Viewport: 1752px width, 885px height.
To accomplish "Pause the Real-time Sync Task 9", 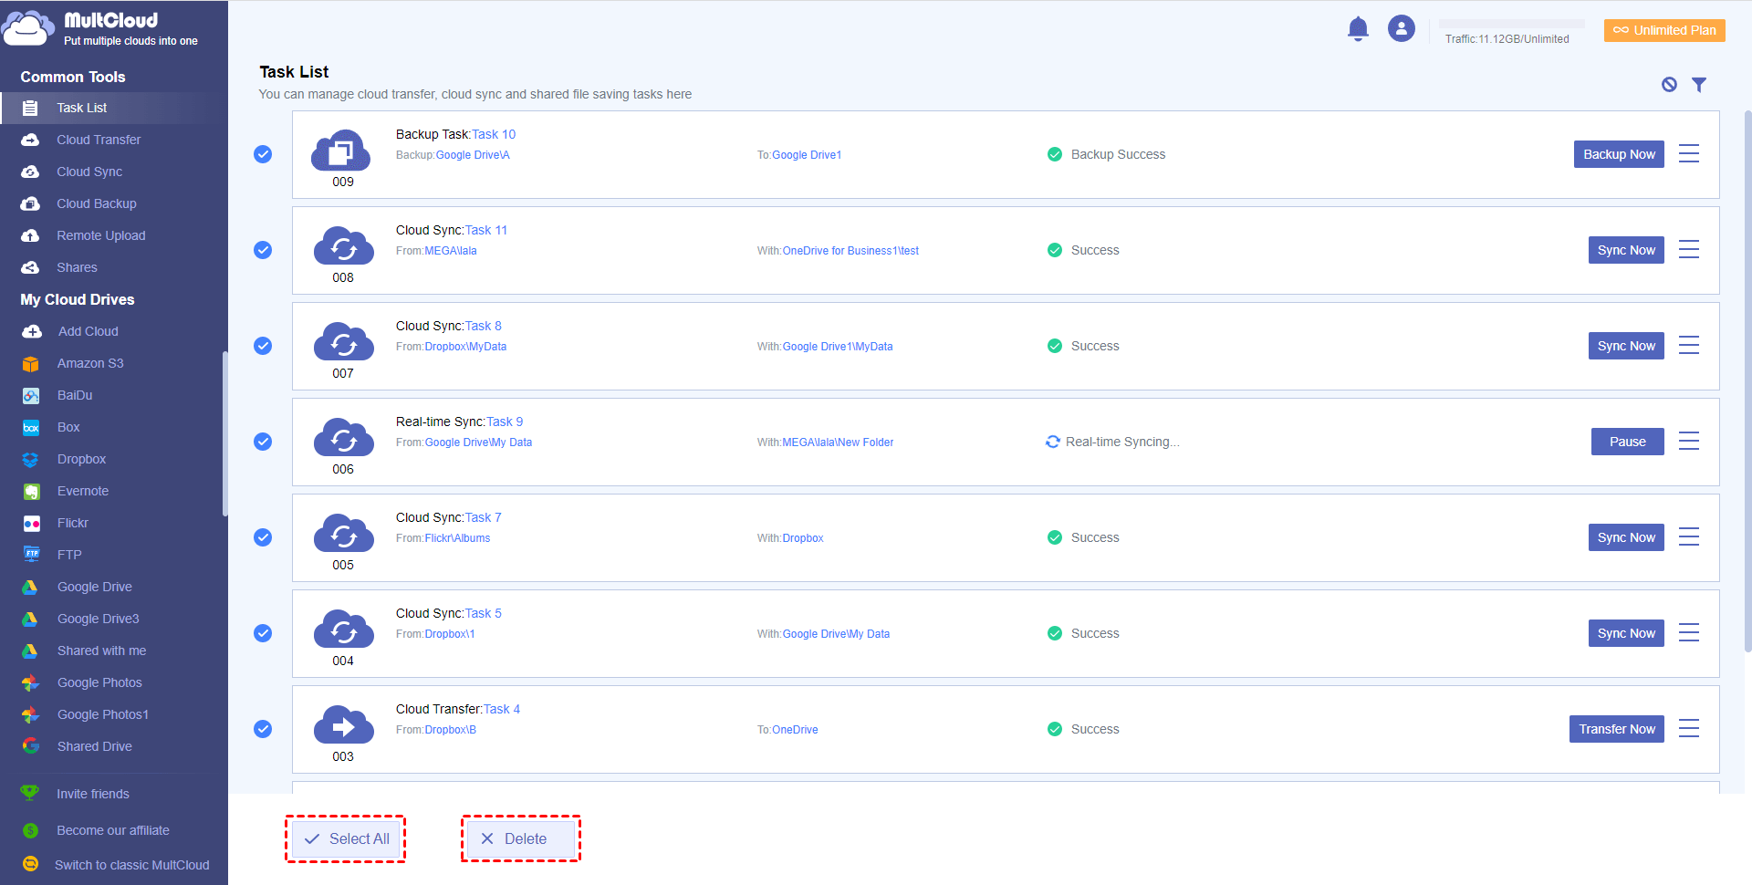I will coord(1627,442).
